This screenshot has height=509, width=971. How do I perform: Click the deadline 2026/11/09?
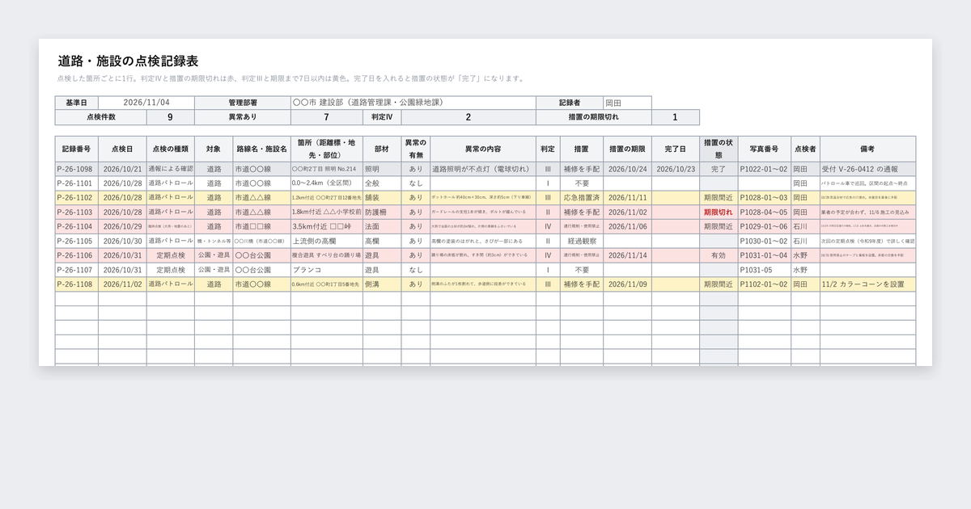[x=628, y=284]
